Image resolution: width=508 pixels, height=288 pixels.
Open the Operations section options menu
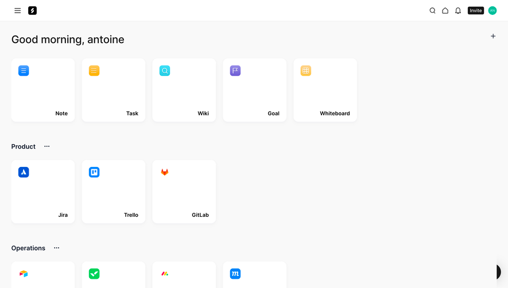coord(57,248)
